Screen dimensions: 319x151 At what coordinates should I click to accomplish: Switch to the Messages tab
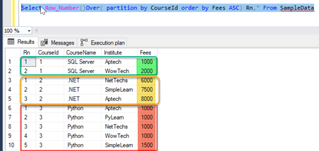click(x=57, y=43)
